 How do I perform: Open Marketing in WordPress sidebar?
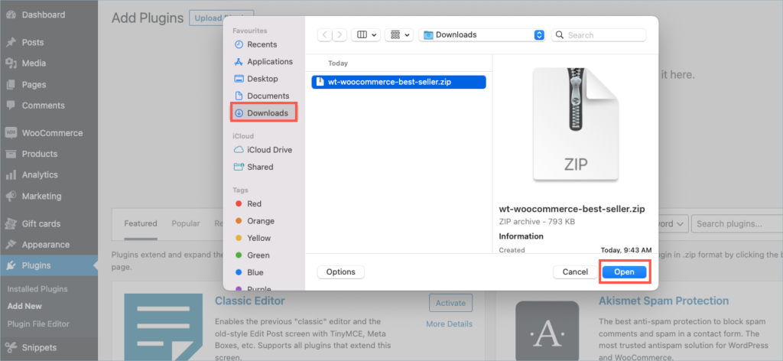click(x=41, y=197)
